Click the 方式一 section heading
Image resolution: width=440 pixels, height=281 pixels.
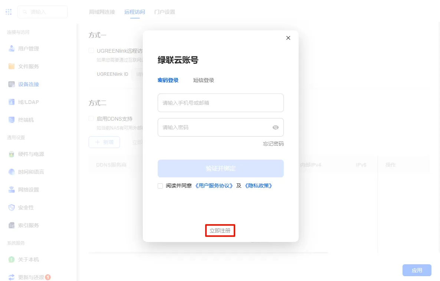98,35
